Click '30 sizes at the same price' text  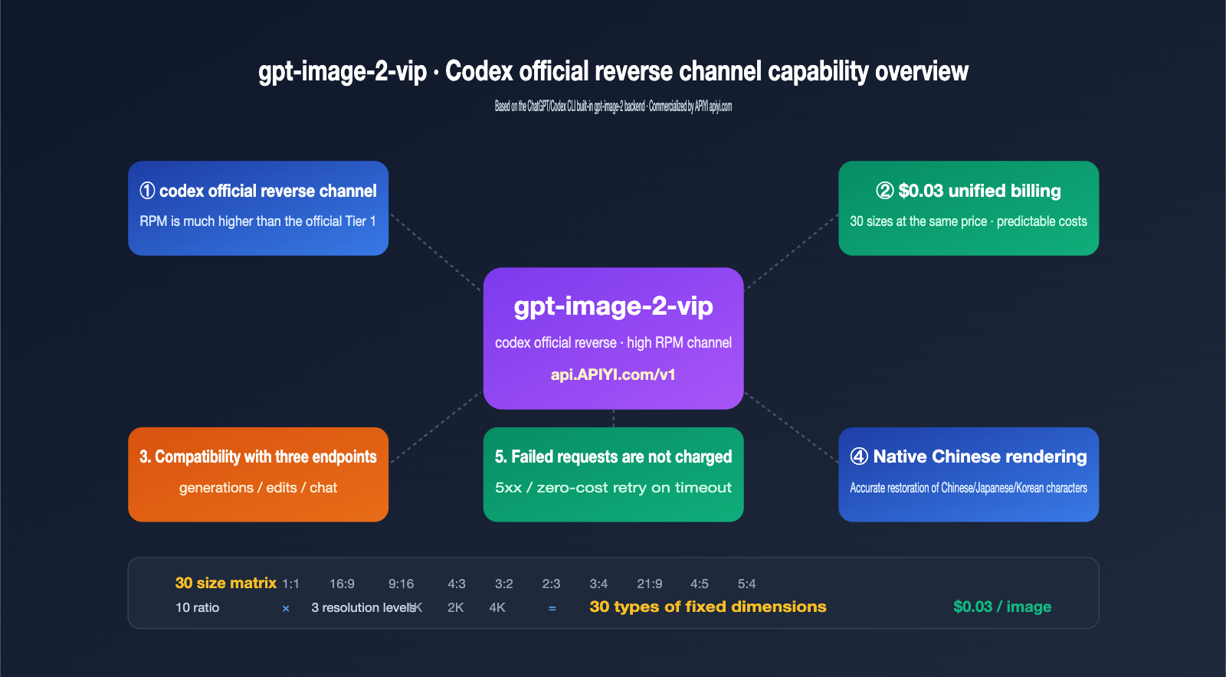pyautogui.click(x=919, y=221)
